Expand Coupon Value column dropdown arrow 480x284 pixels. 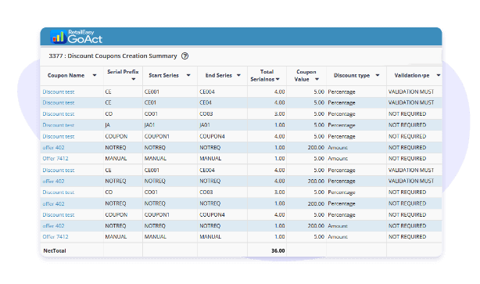317,79
